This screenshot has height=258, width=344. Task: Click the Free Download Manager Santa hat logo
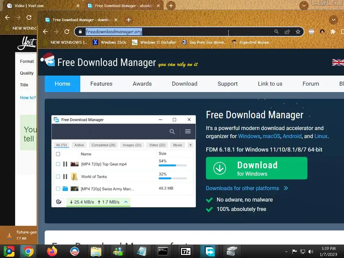pyautogui.click(x=48, y=59)
